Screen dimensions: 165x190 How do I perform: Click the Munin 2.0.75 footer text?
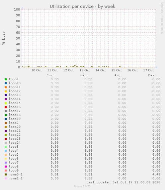coord(82,186)
